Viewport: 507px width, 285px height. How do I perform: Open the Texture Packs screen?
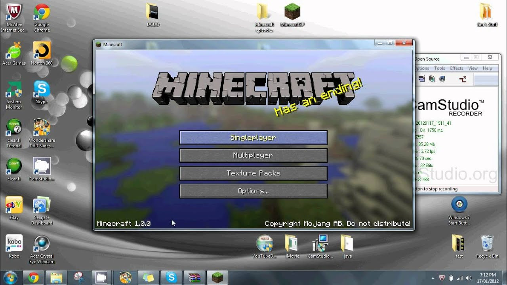pos(253,173)
